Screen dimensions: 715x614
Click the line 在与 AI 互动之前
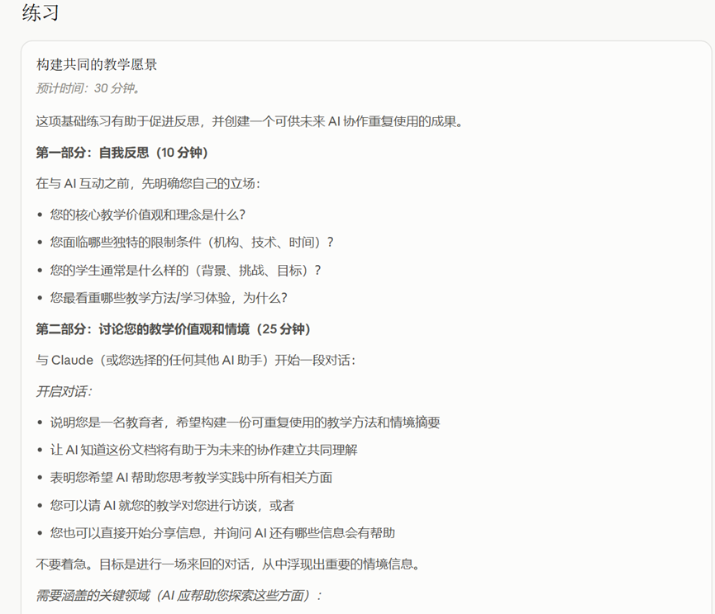coord(148,183)
